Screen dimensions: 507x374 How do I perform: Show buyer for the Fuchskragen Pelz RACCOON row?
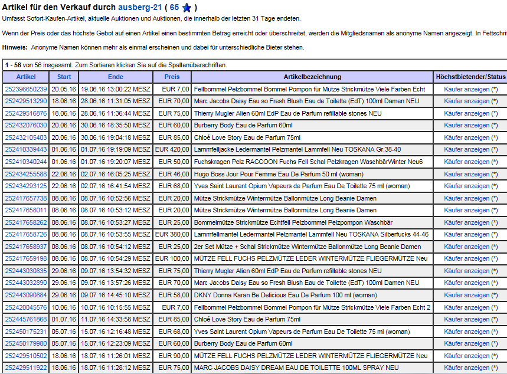(x=467, y=162)
